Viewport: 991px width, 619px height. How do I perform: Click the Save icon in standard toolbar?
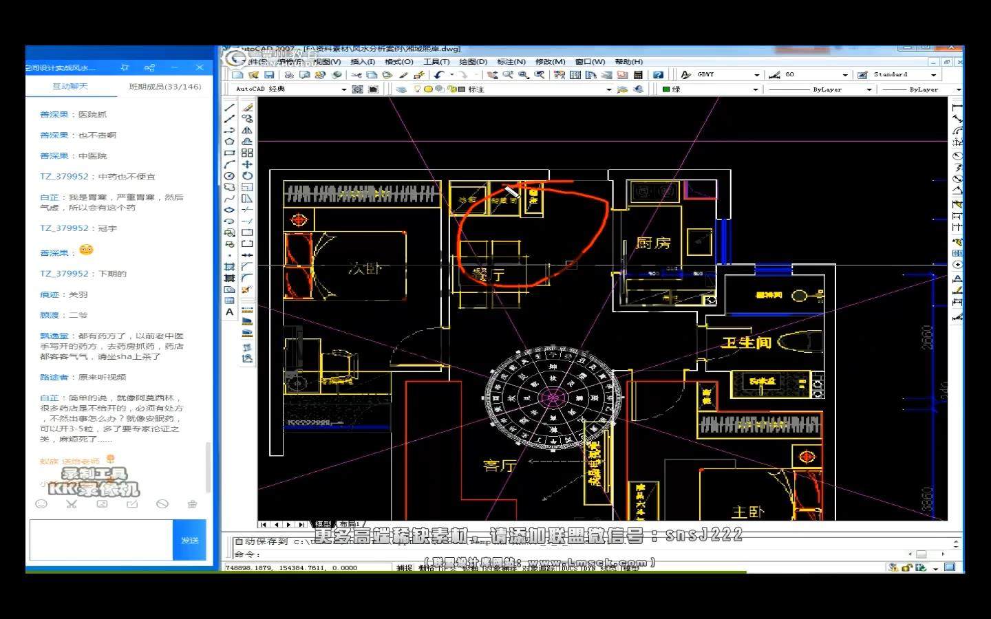tap(269, 75)
